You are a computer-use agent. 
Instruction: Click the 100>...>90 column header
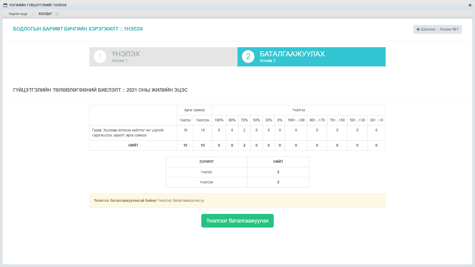296,120
